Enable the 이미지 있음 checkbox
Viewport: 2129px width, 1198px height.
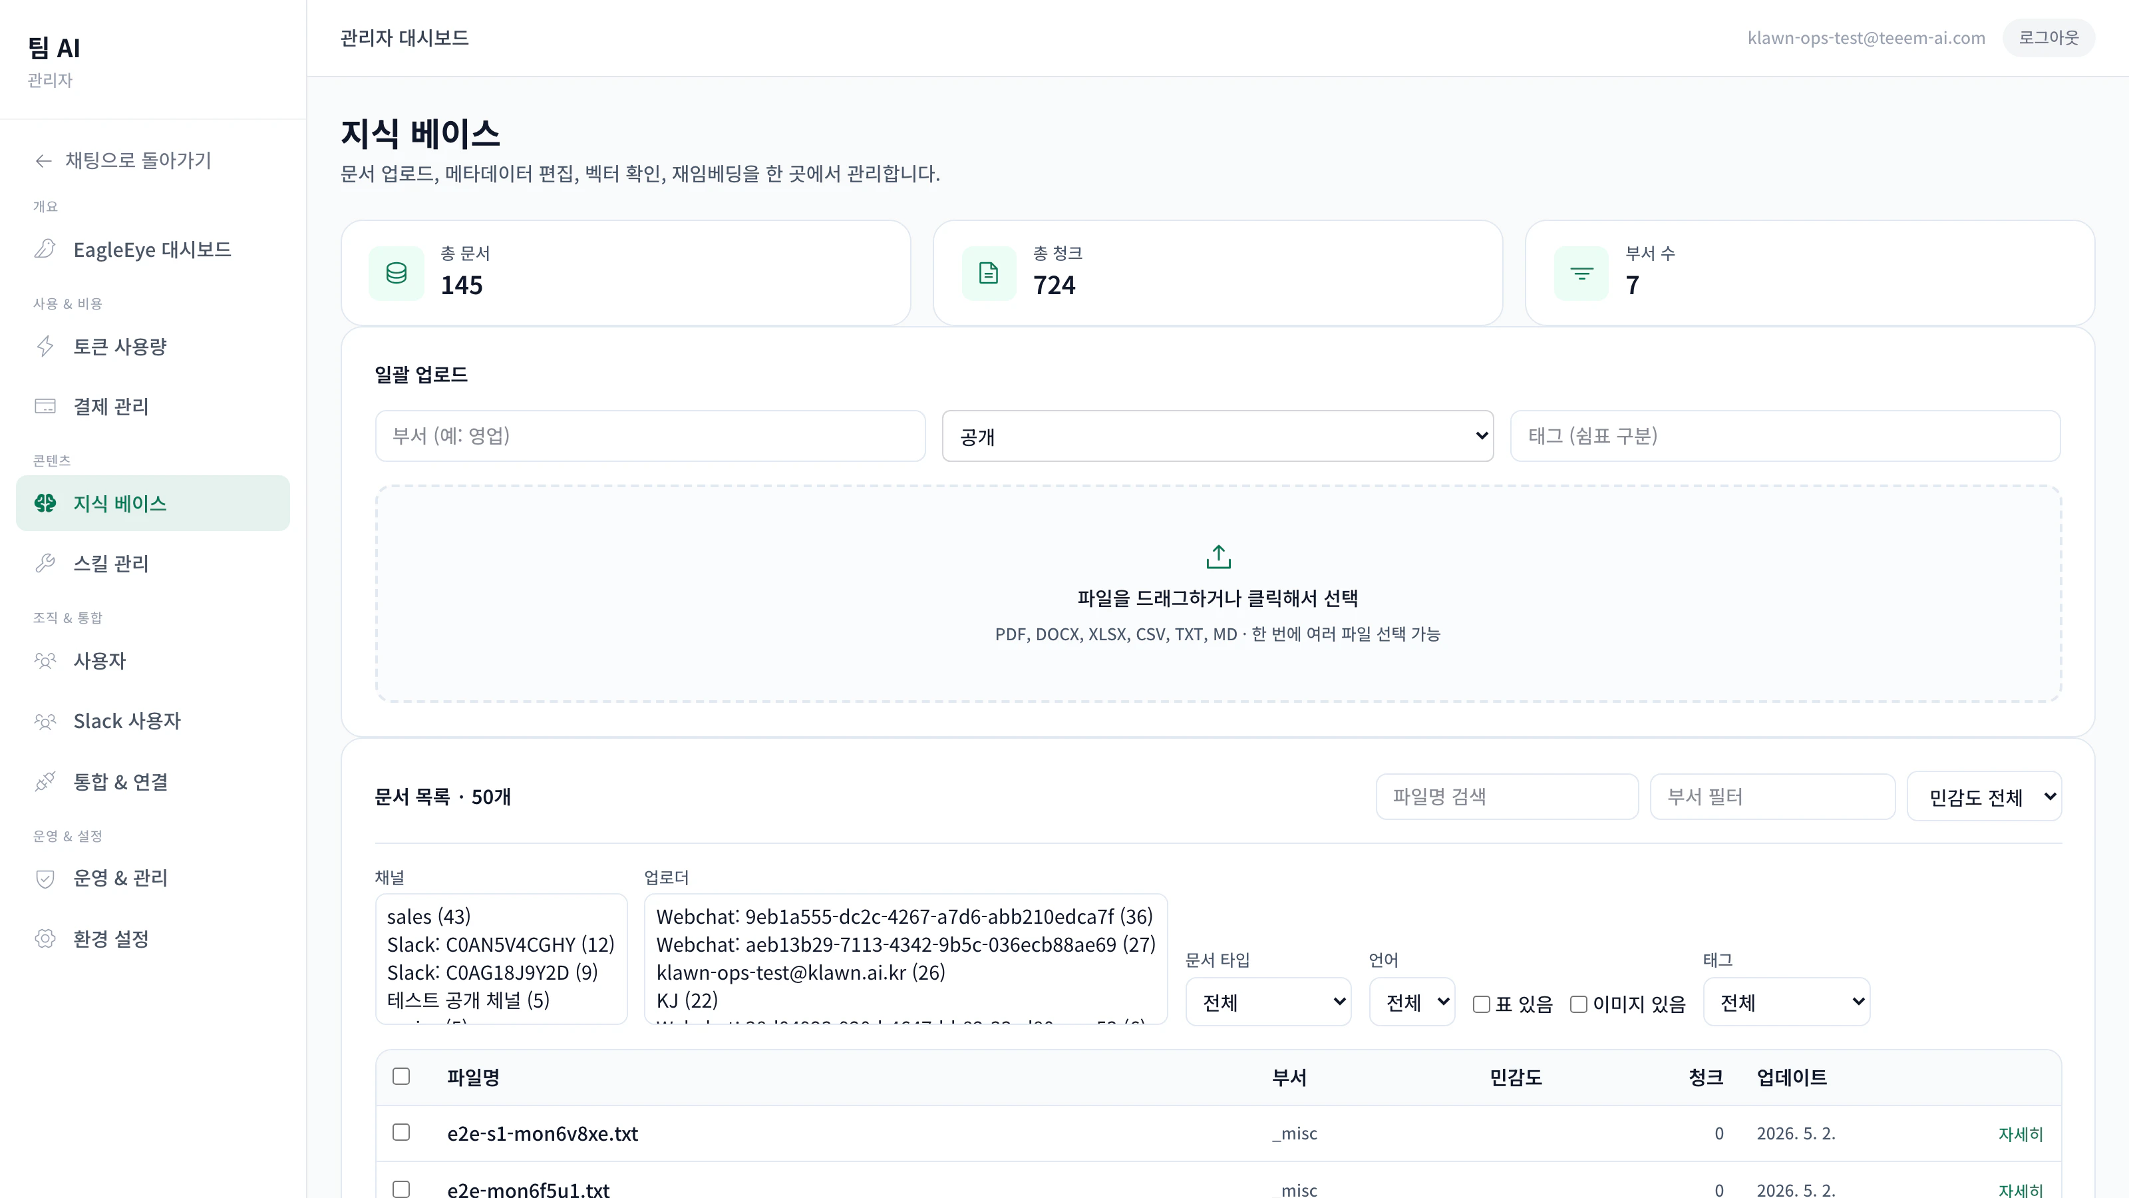point(1579,1004)
